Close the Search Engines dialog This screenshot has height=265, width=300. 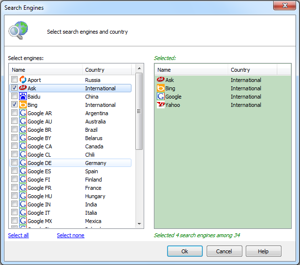point(285,5)
